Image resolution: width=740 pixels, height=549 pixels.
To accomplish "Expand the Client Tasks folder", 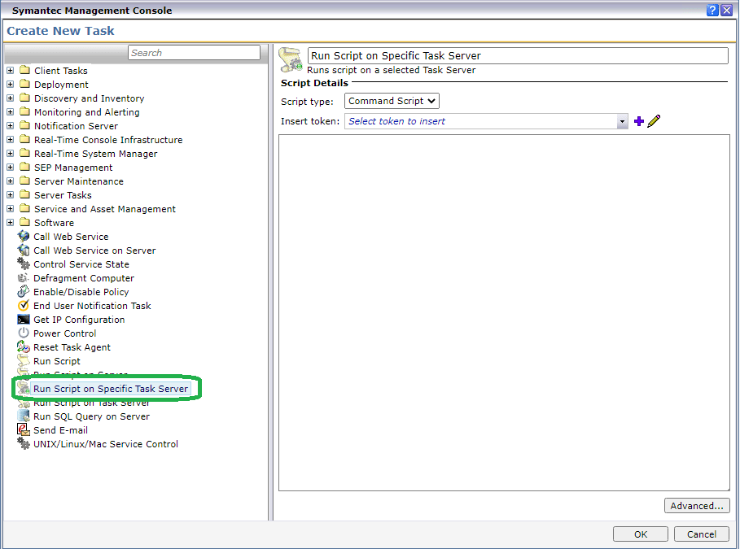I will point(11,71).
